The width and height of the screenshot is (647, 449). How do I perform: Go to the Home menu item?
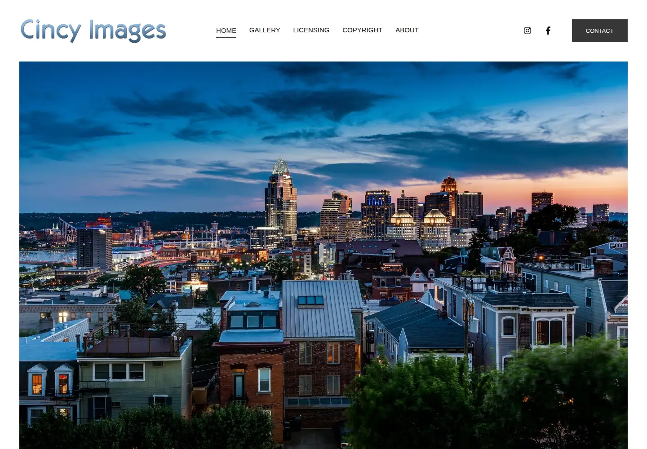226,31
